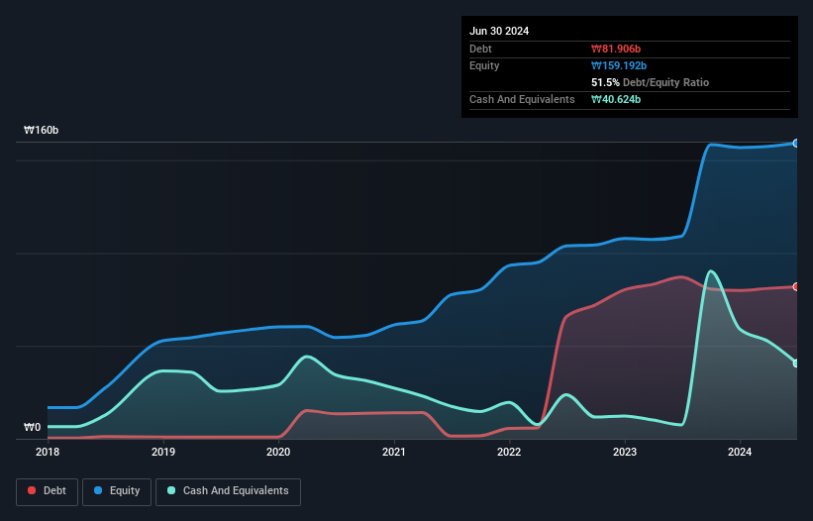Click the red Debt legend dot
The image size is (813, 521).
coord(32,490)
